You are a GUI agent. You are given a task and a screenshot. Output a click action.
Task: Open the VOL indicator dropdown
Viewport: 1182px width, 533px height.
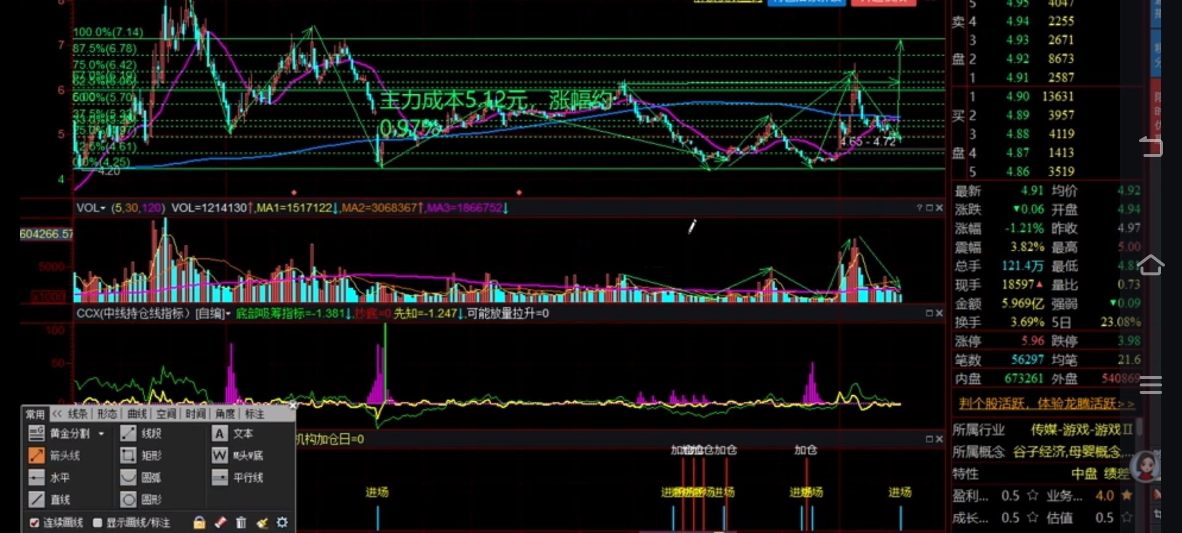pyautogui.click(x=102, y=208)
